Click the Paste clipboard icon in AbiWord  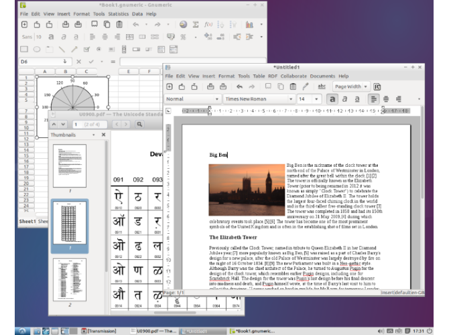[293, 86]
